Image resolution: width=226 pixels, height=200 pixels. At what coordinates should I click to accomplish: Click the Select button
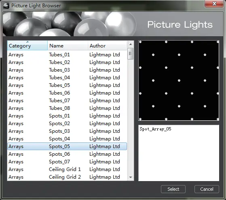173,189
